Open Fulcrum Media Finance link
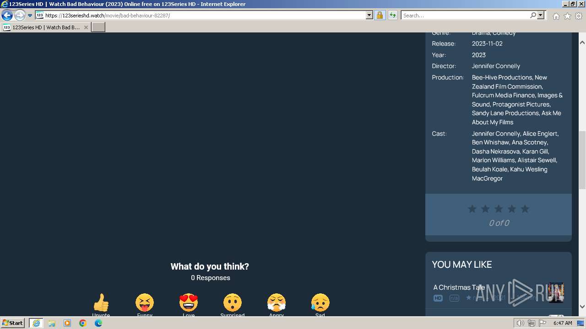 [503, 95]
